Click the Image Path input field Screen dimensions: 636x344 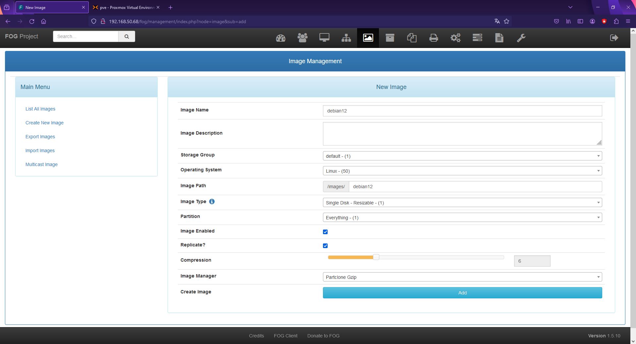coord(475,187)
